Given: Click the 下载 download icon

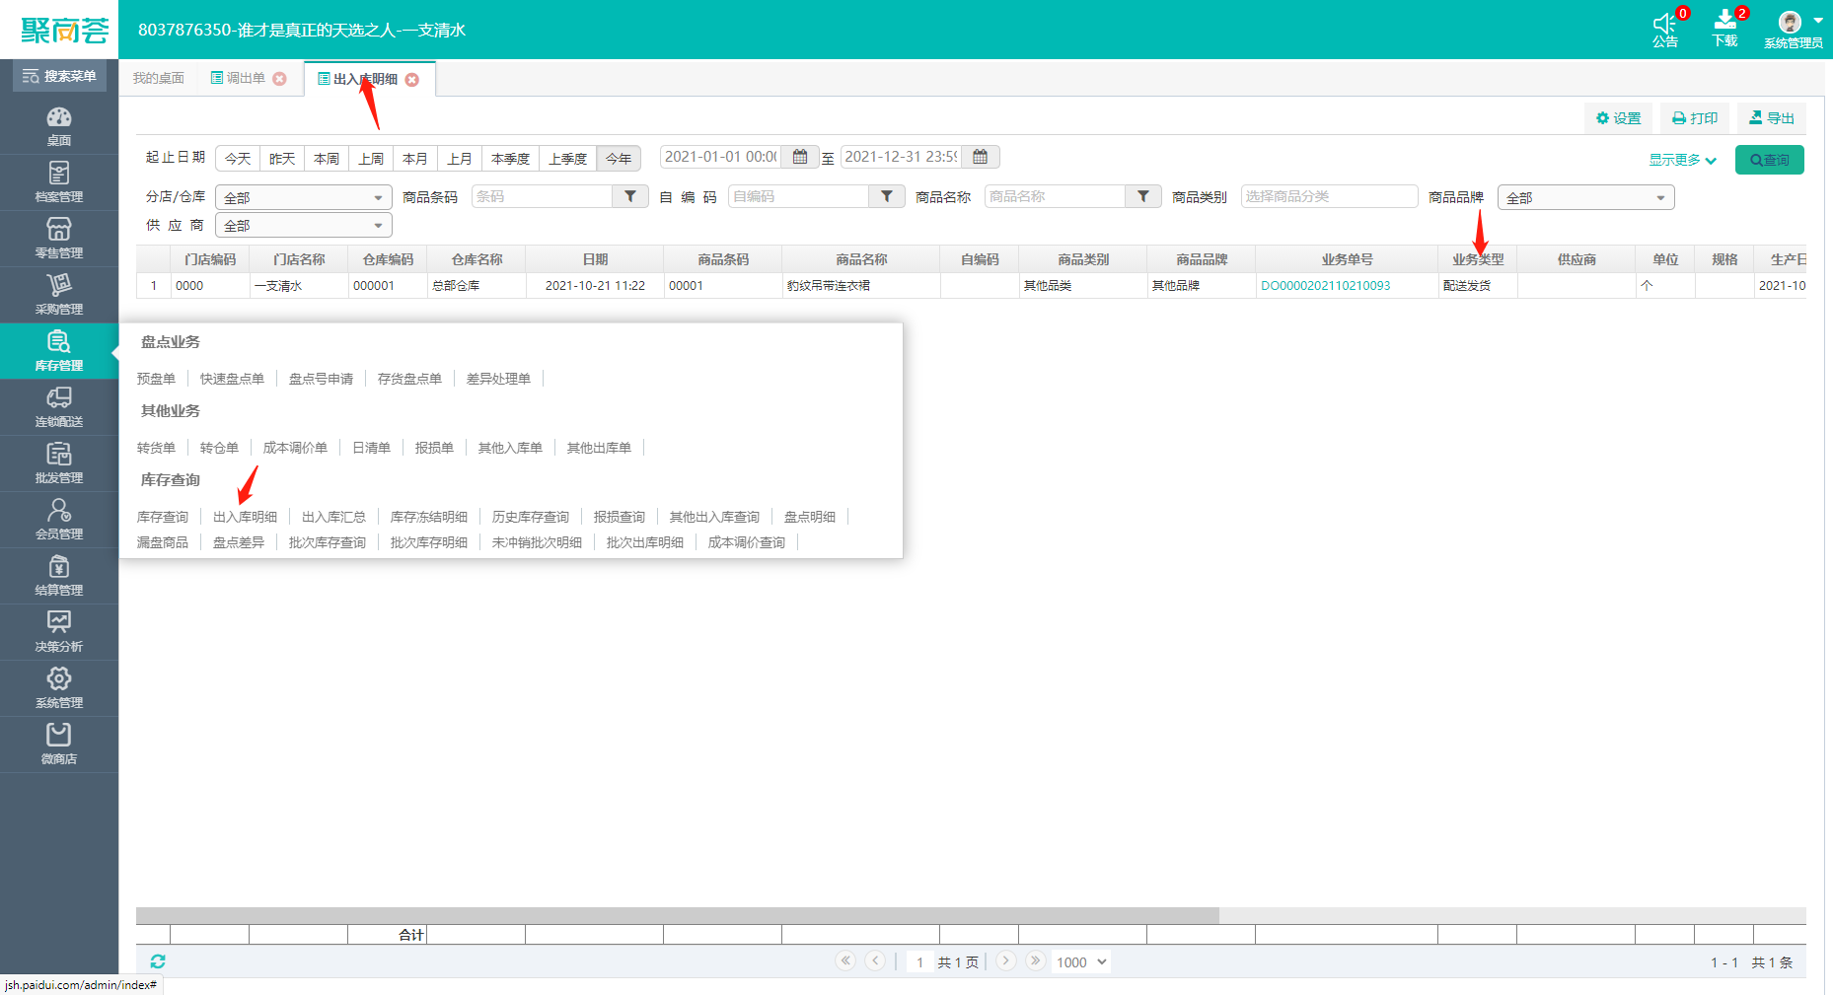Looking at the screenshot, I should pos(1725,22).
